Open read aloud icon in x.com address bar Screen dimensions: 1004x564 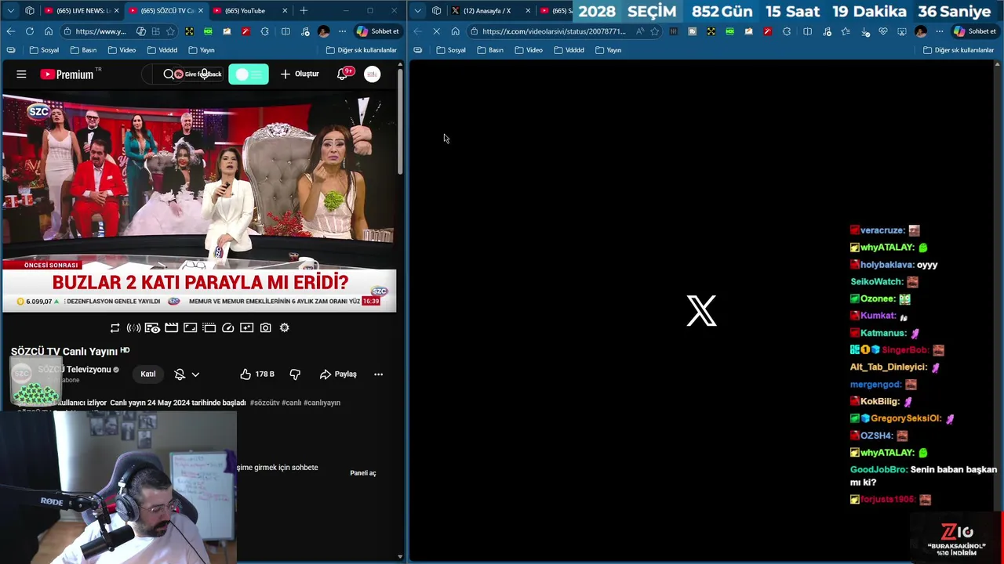(640, 31)
